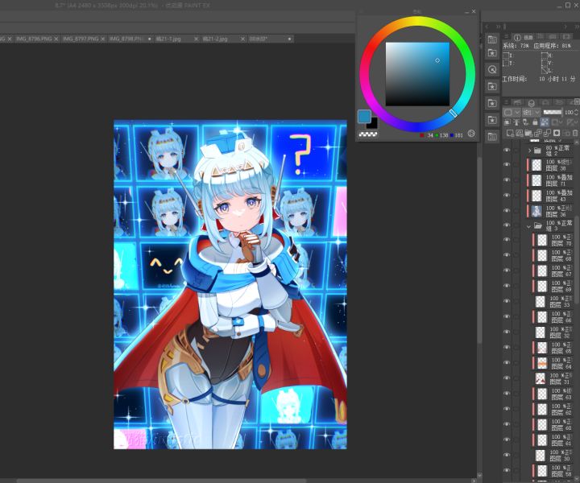The height and width of the screenshot is (483, 580).
Task: Collapse the open folder 组 3
Action: click(x=528, y=225)
